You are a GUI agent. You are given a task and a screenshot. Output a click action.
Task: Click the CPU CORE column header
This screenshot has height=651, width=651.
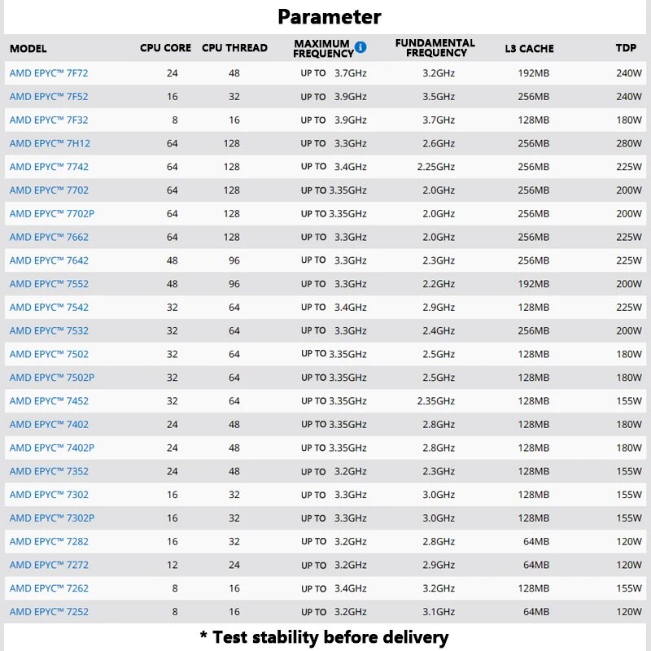tap(166, 48)
